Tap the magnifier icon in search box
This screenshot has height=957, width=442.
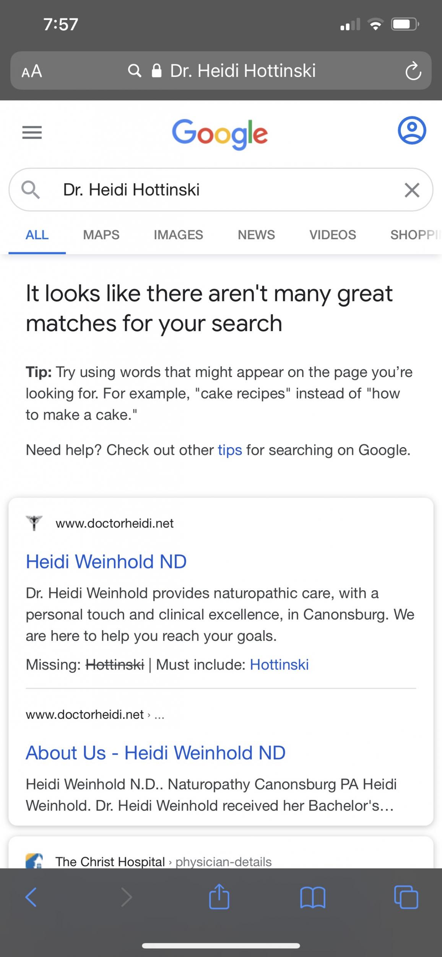coord(31,190)
